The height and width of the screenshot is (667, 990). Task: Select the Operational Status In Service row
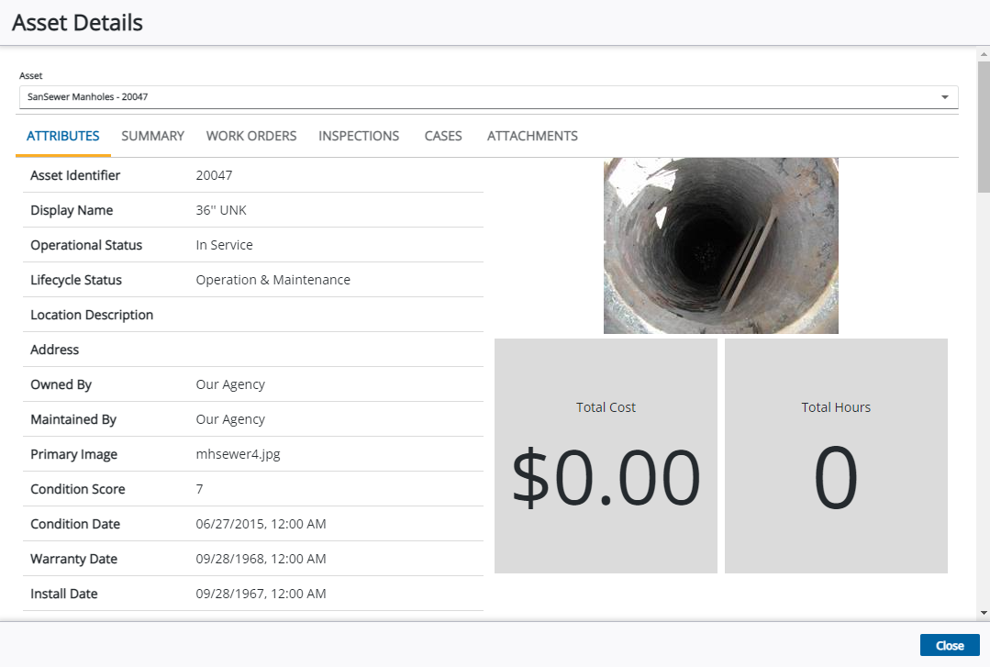tap(252, 245)
